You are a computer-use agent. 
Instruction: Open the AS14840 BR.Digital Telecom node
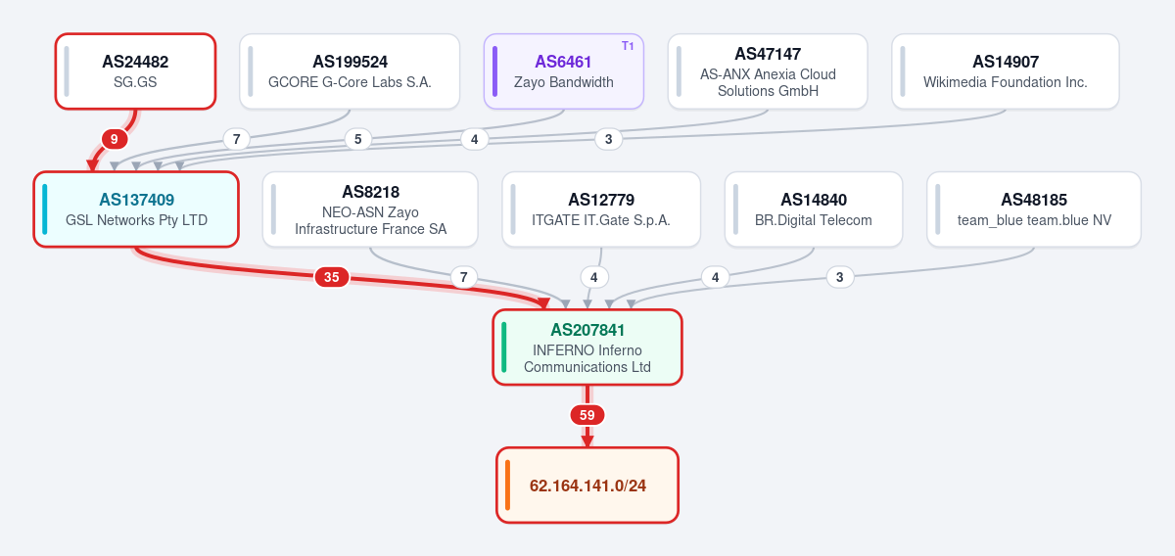(x=814, y=209)
